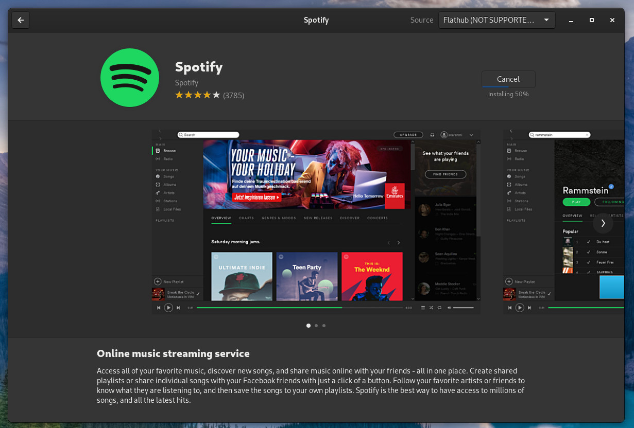Open the Source dropdown showing Flathub
The height and width of the screenshot is (428, 634).
click(x=496, y=20)
